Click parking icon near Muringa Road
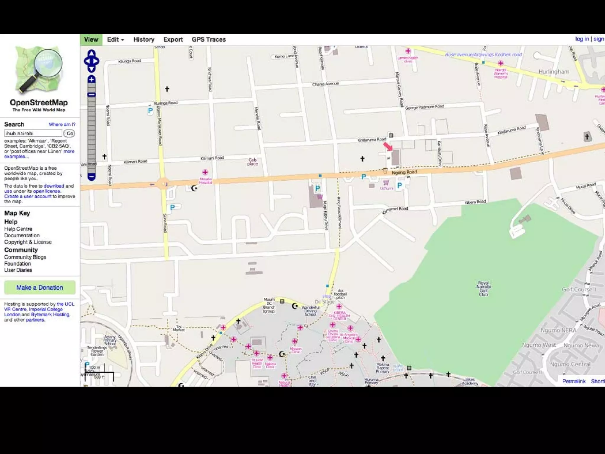 pyautogui.click(x=150, y=111)
